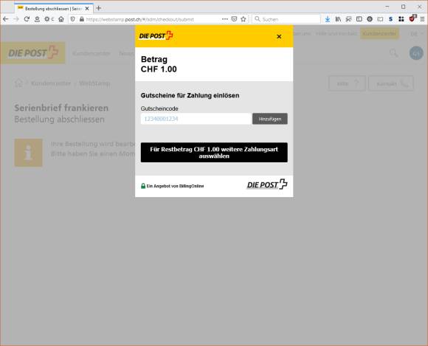Click the site search magnifier icon
The image size is (428, 346).
[x=393, y=53]
